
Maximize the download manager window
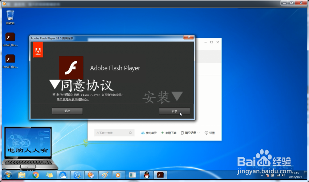[x=212, y=42]
